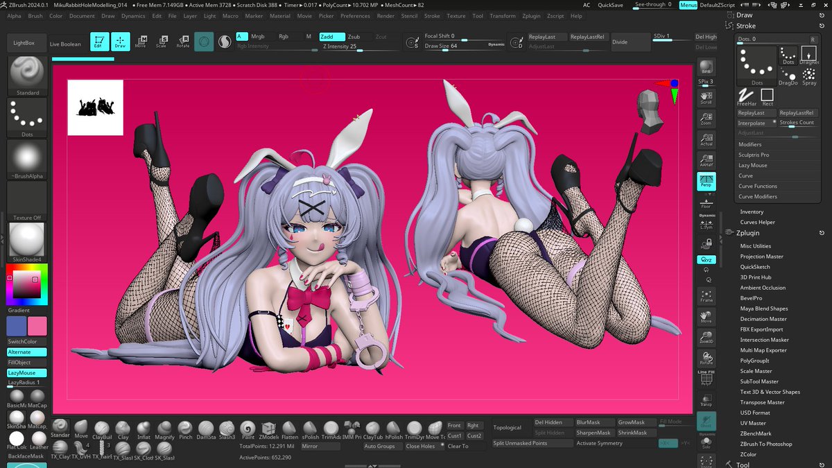Toggle Live Boolean mode
The image size is (832, 468).
click(x=65, y=44)
